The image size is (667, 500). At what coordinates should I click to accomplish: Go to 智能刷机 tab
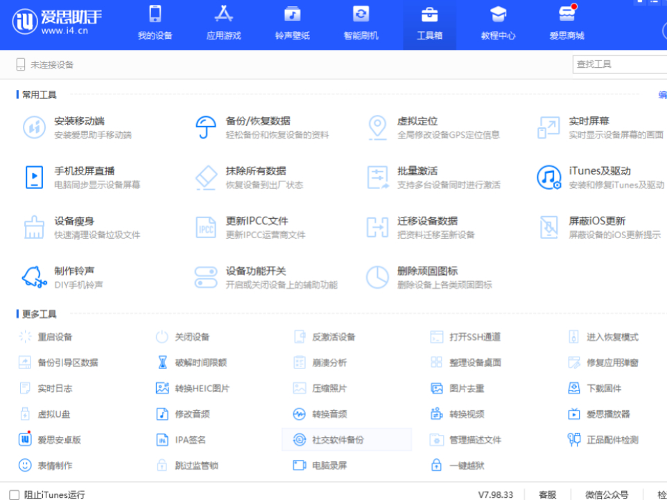tap(361, 24)
